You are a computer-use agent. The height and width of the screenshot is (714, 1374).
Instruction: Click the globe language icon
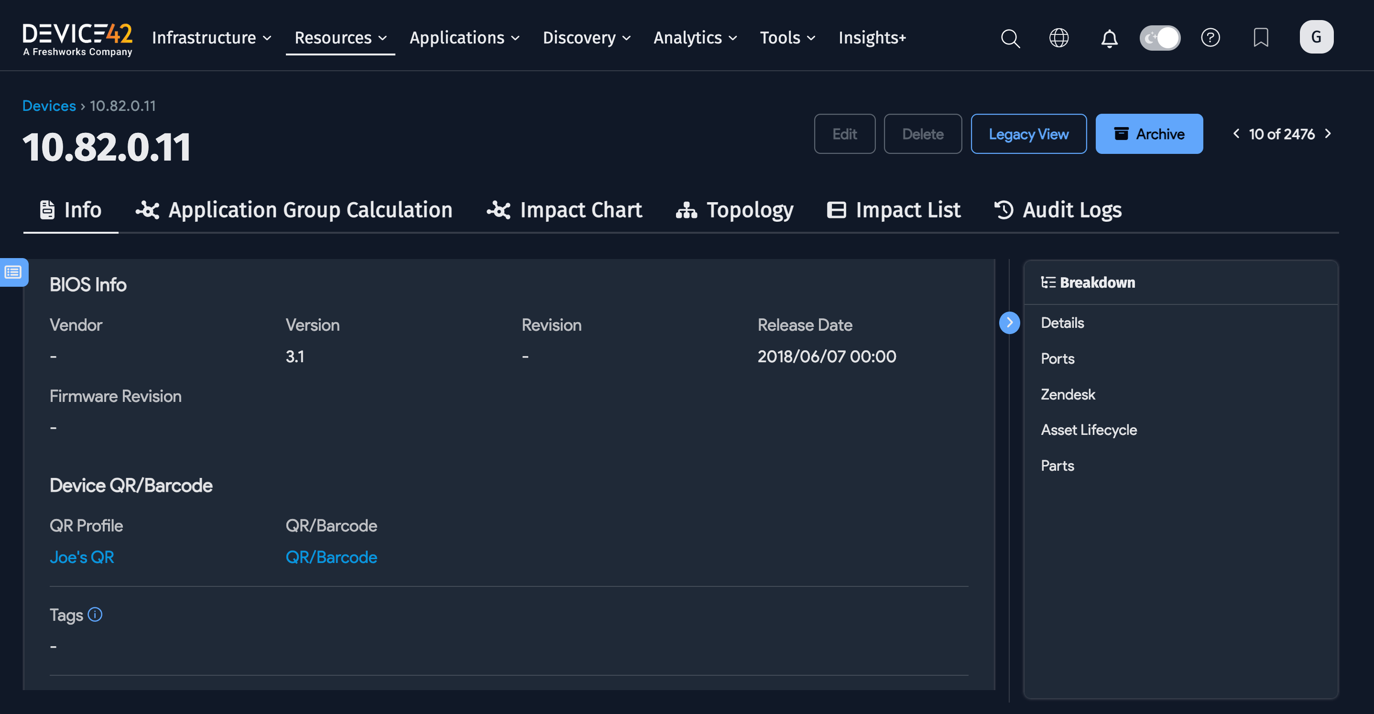(x=1059, y=38)
